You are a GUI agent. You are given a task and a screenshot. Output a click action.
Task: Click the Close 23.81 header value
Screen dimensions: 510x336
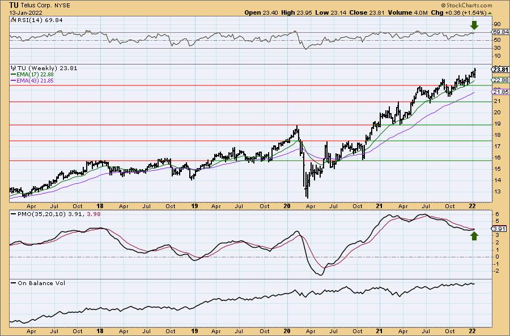click(x=367, y=12)
